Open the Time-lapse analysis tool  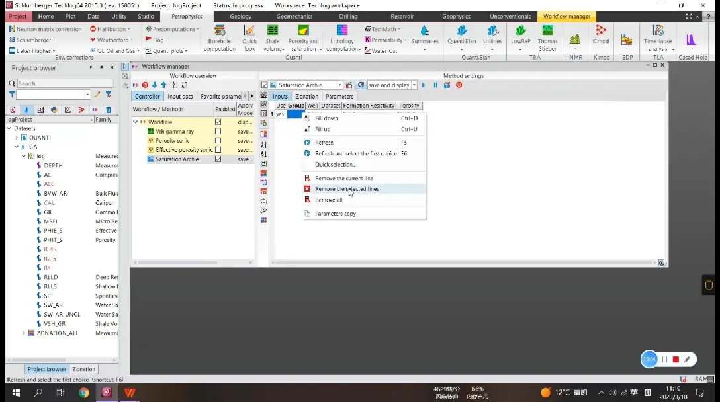point(658,38)
